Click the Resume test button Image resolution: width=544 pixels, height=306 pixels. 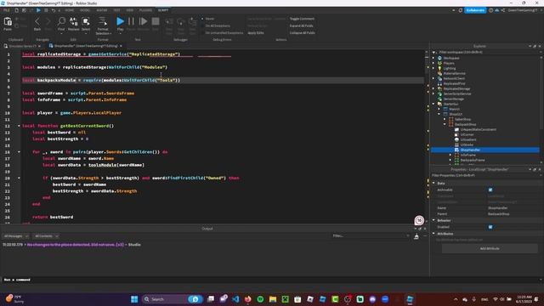pos(143,24)
